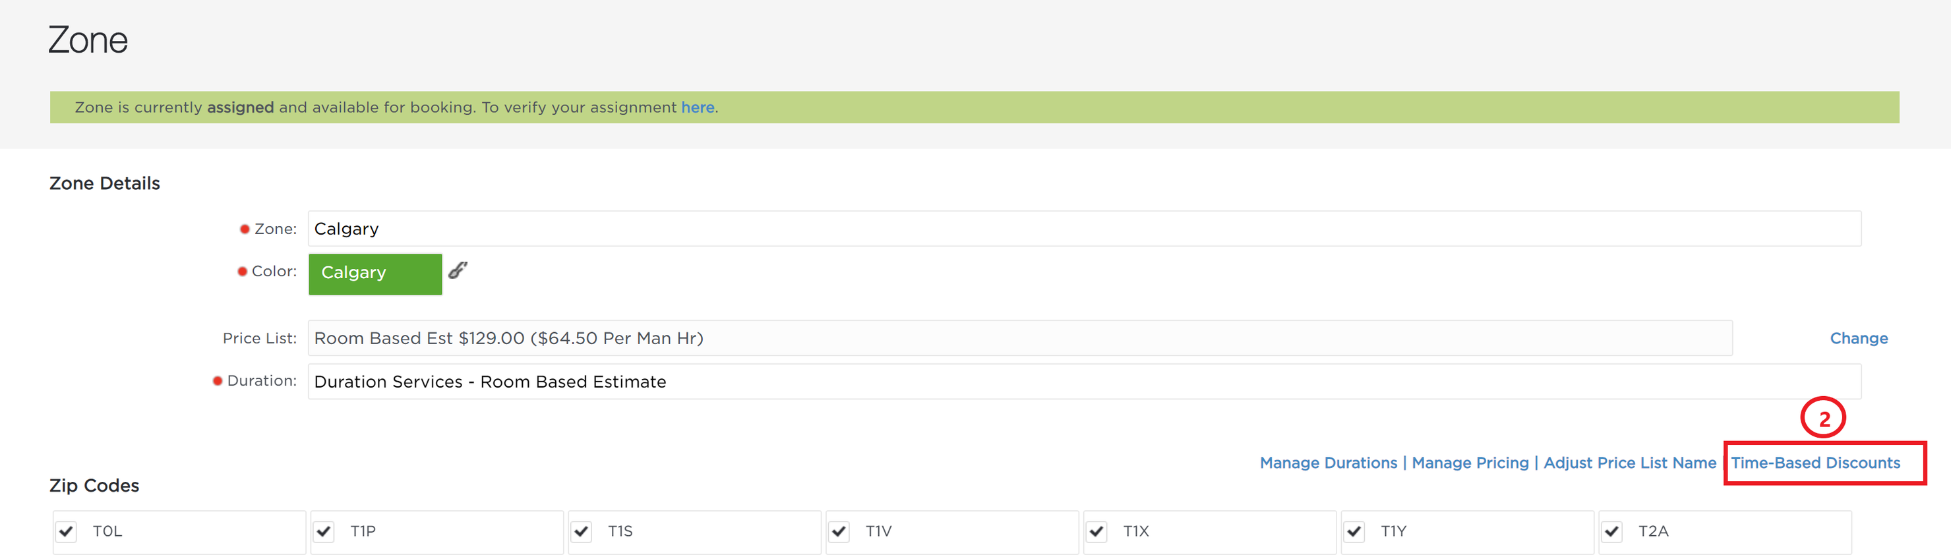
Task: Go to Manage Pricing
Action: tap(1469, 463)
